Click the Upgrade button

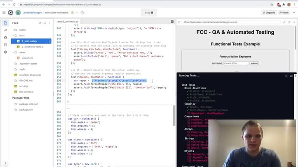pos(269,13)
